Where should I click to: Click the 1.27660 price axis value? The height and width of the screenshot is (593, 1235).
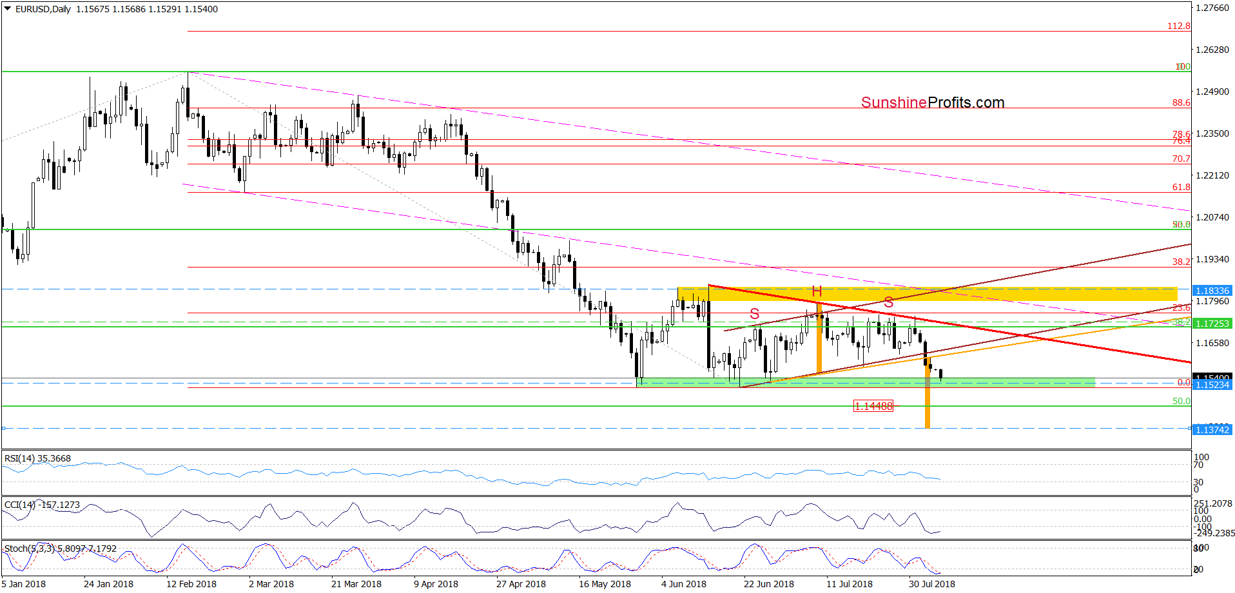click(1212, 8)
